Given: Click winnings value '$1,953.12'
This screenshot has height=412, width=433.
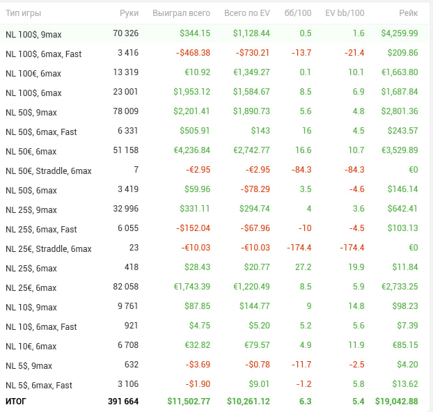Looking at the screenshot, I should click(x=191, y=92).
